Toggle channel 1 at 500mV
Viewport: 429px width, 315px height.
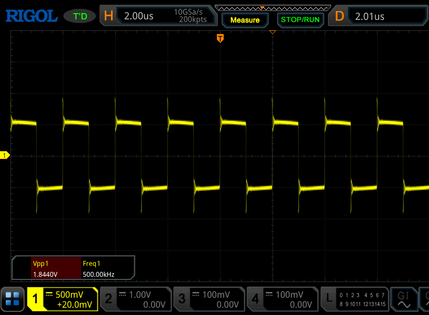click(x=63, y=299)
